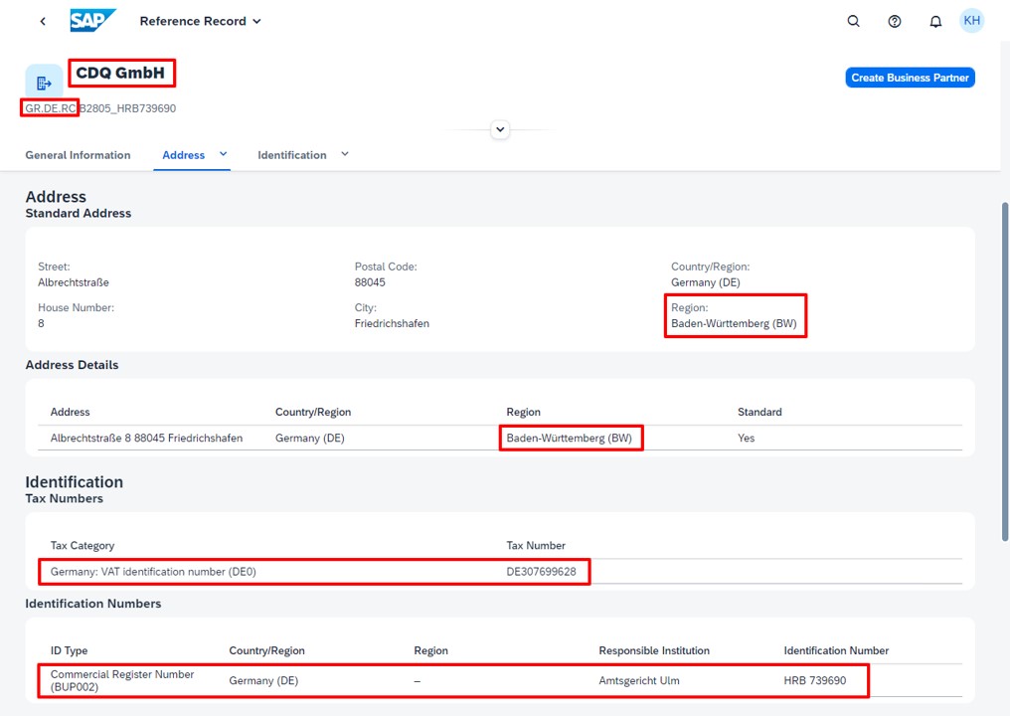
Task: Select the Commercial Register Number row
Action: coord(500,680)
